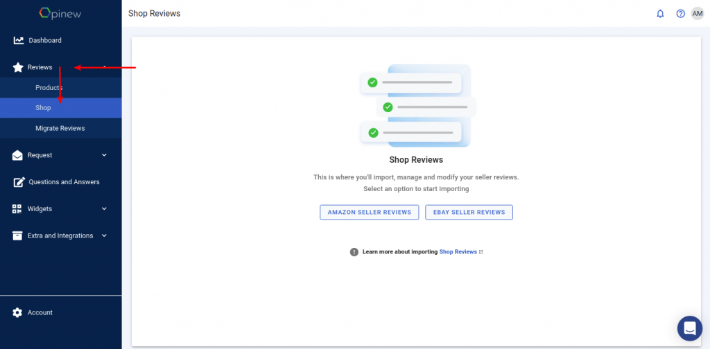The width and height of the screenshot is (710, 349).
Task: Click the info exclamation icon
Action: click(354, 252)
